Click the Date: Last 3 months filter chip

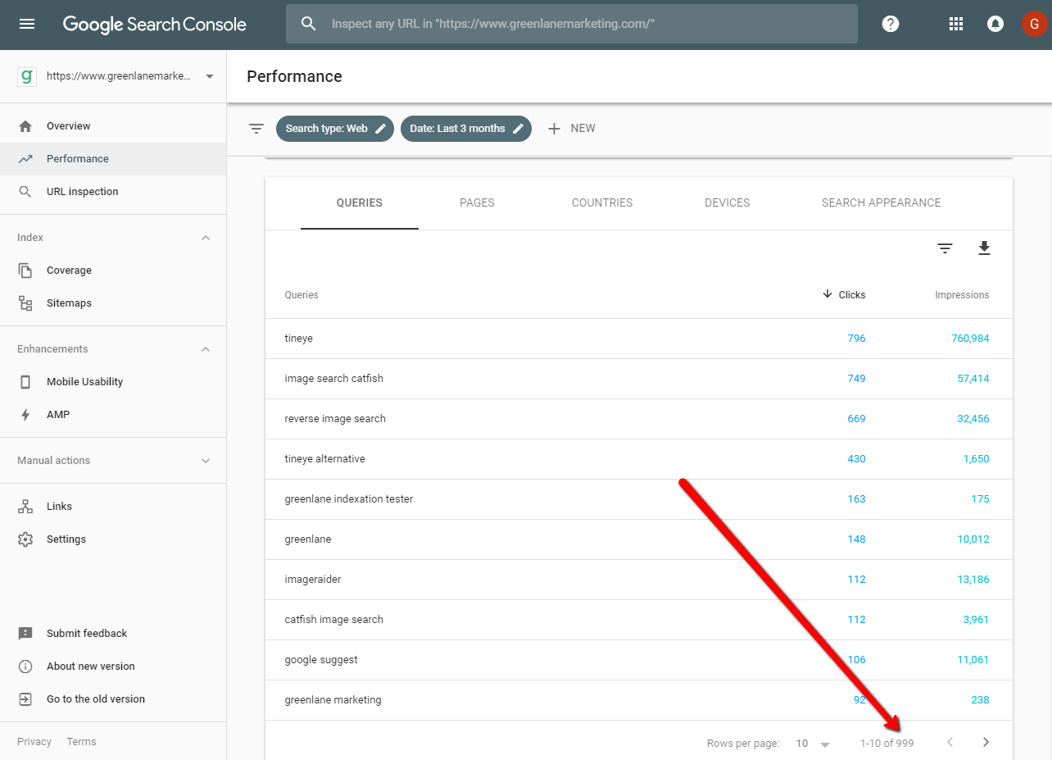point(465,128)
